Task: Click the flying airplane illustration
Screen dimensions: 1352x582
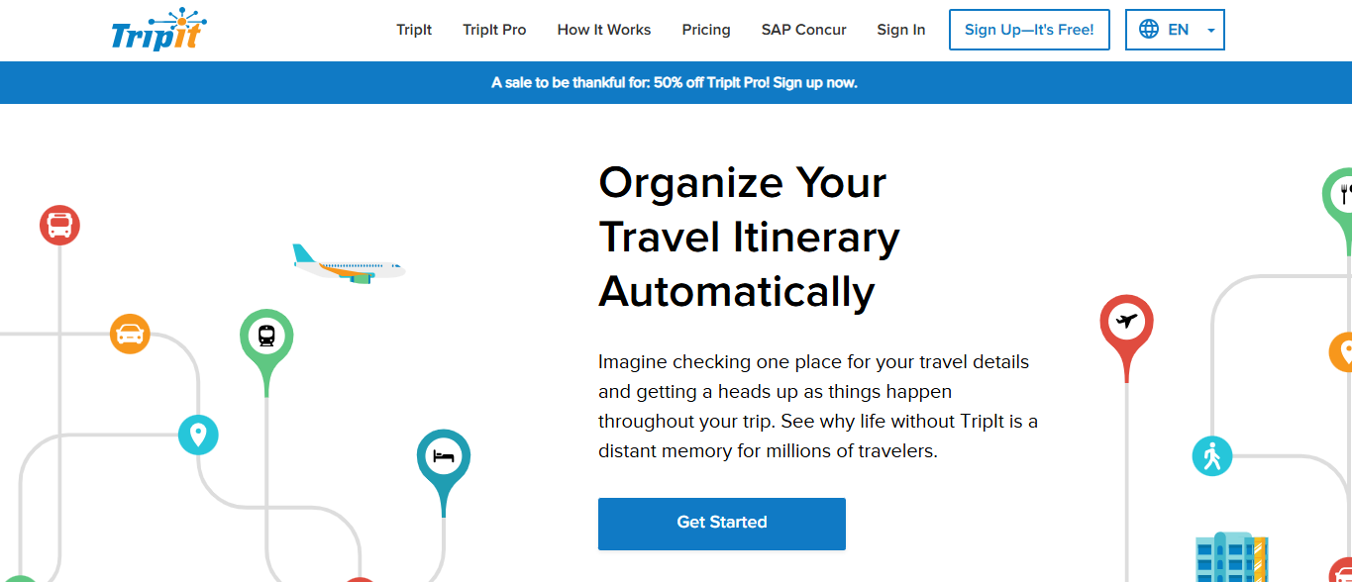Action: [347, 265]
